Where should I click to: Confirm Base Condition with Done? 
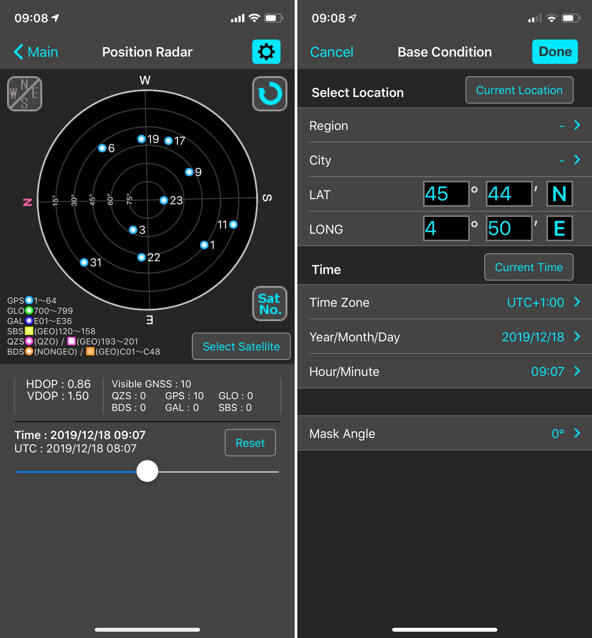(555, 52)
